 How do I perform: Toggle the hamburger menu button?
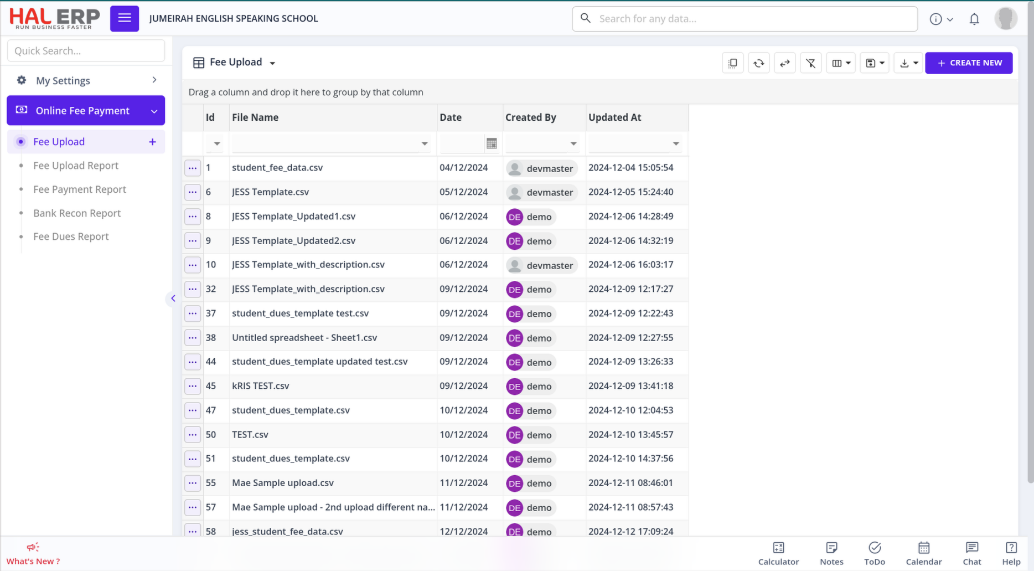(125, 18)
